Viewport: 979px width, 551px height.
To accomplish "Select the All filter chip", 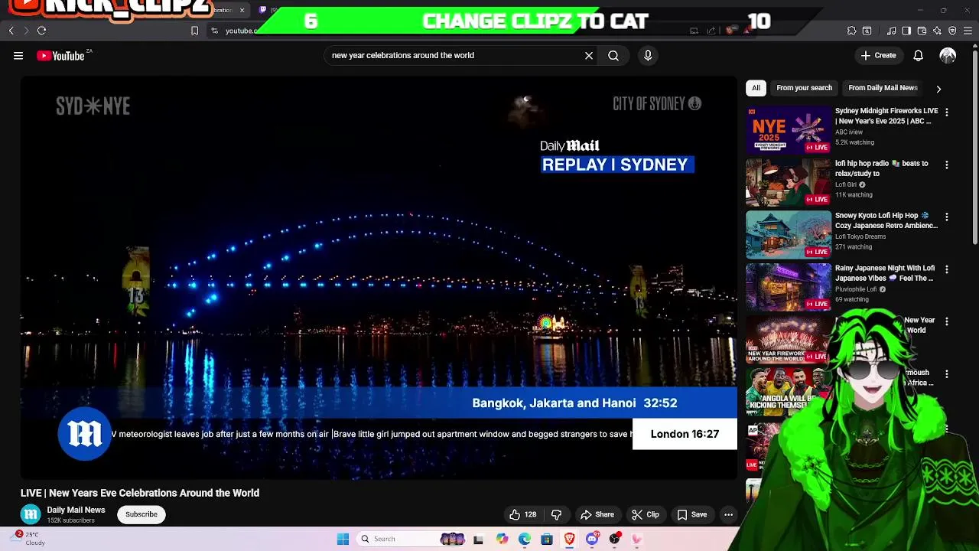I will [x=756, y=88].
